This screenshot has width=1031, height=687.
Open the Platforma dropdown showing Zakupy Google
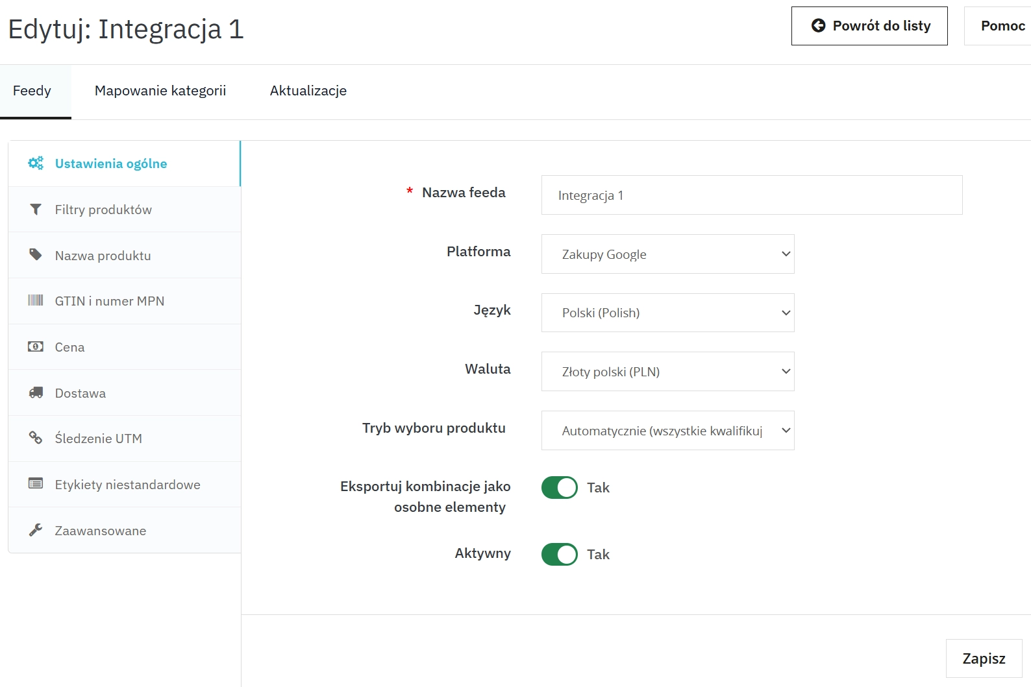point(667,254)
